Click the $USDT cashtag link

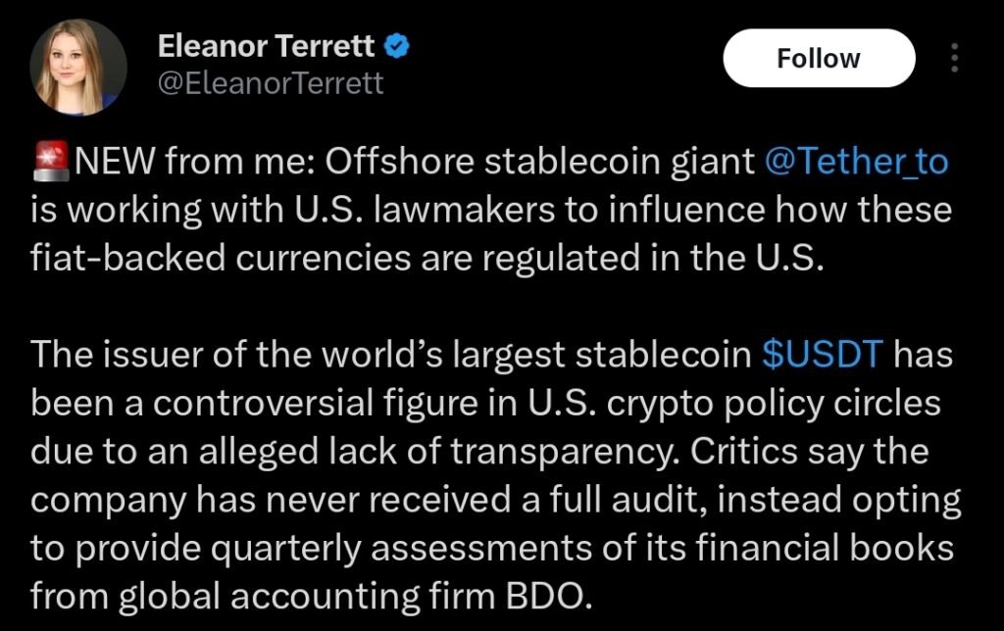pyautogui.click(x=824, y=356)
